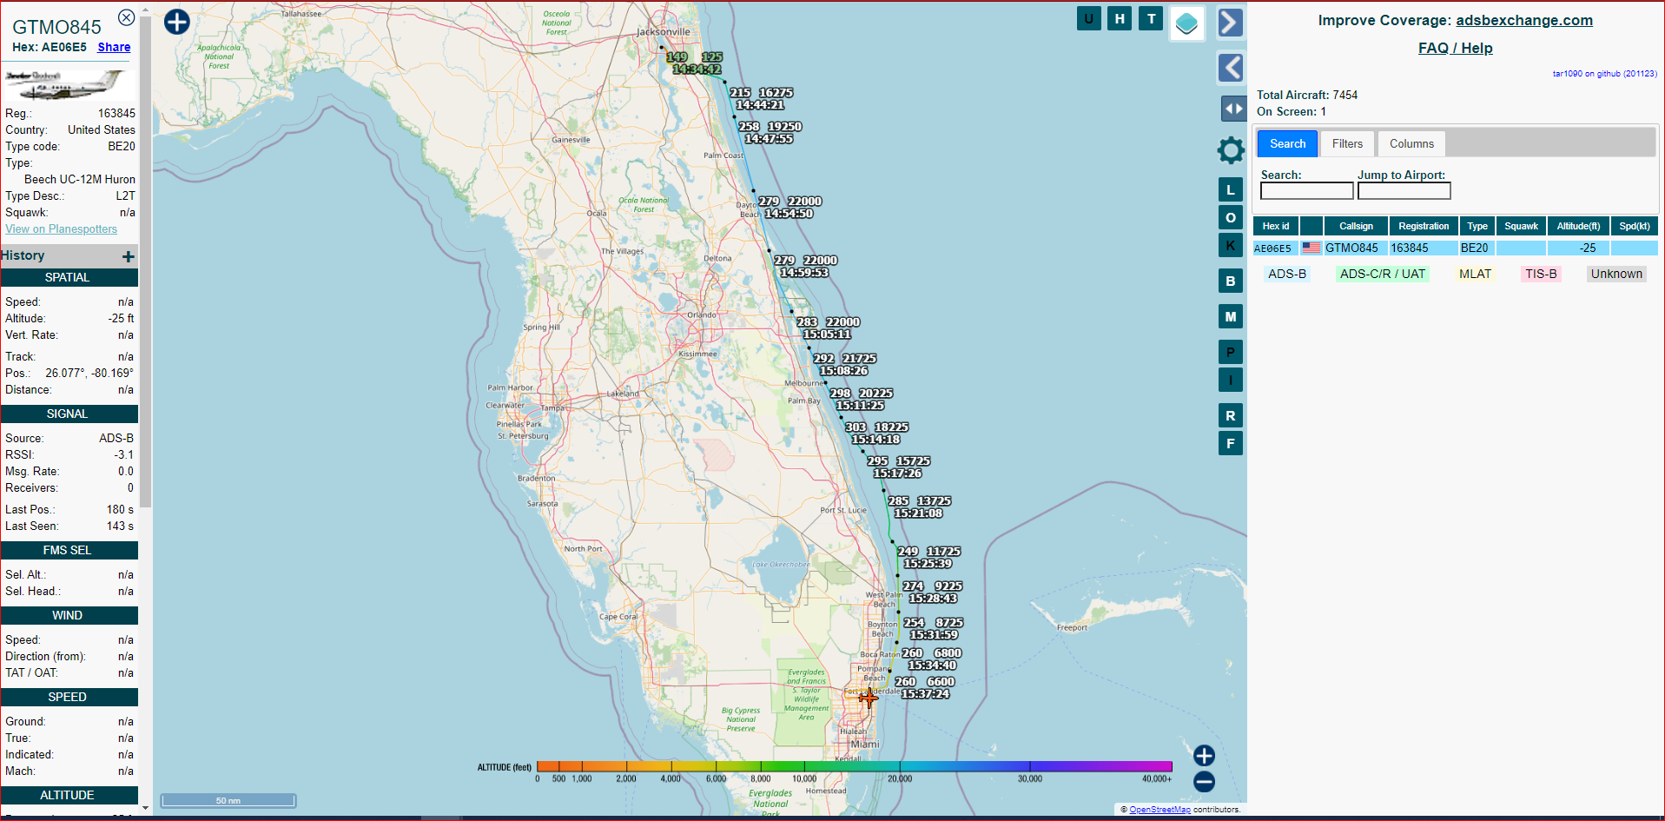The image size is (1665, 821).
Task: Toggle the R map option button
Action: 1230,415
